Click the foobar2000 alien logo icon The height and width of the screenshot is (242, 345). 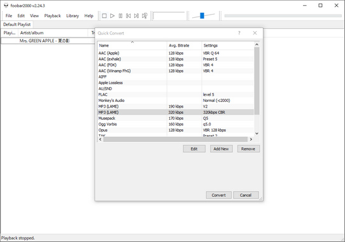coord(6,6)
